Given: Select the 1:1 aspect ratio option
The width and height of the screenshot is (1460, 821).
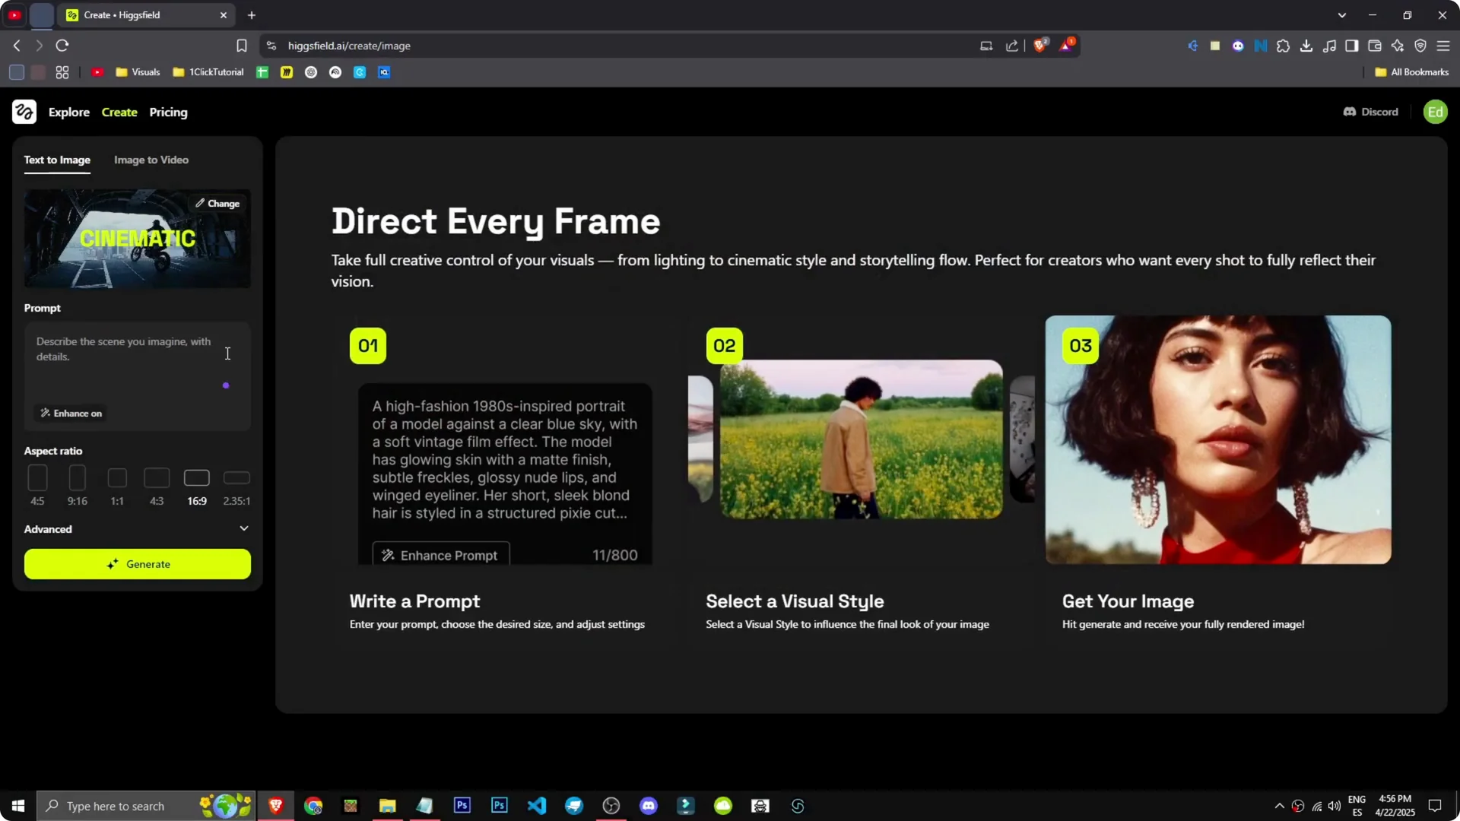Looking at the screenshot, I should 116,478.
